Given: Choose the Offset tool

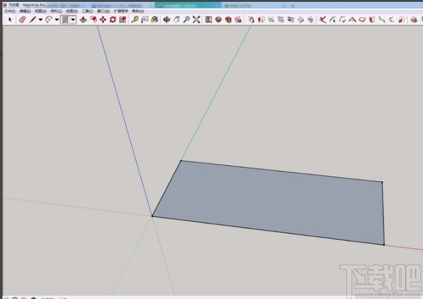Looking at the screenshot, I should click(93, 19).
